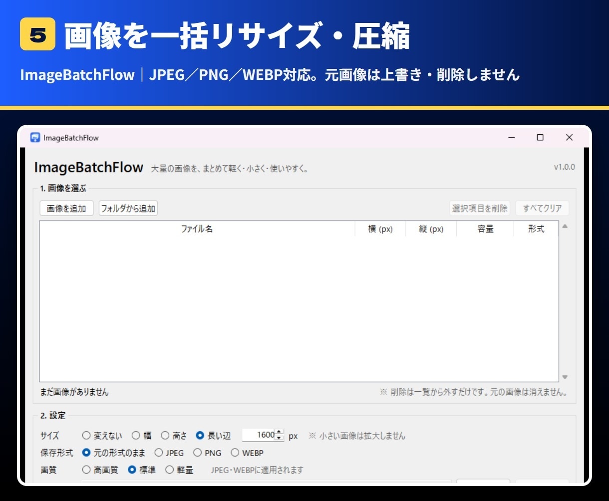Viewport: 609px width, 501px height.
Task: Click the v1.0.0 version label
Action: coord(564,167)
